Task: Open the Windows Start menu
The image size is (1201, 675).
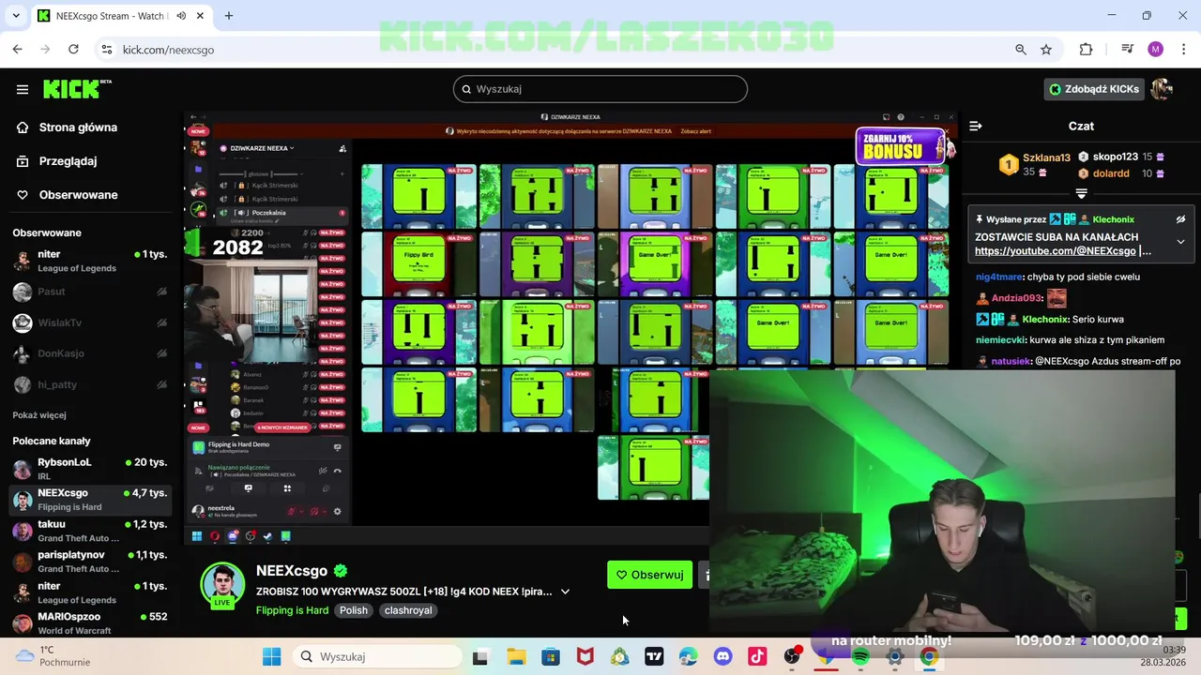Action: (272, 656)
